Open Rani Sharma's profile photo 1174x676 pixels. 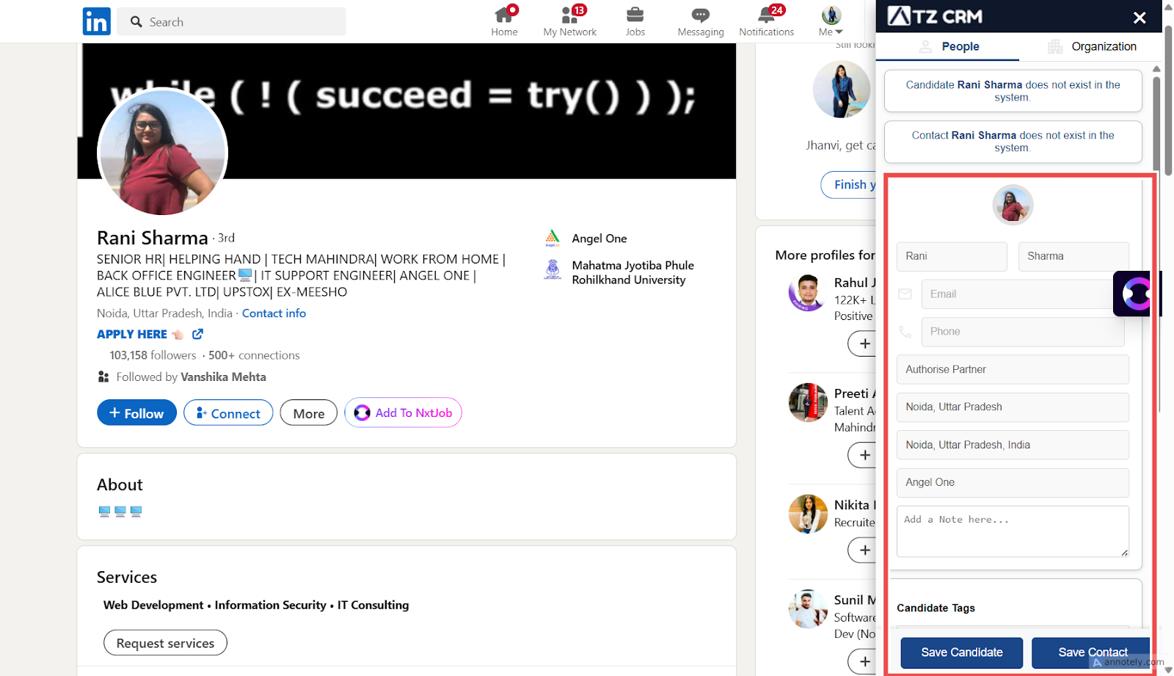162,152
